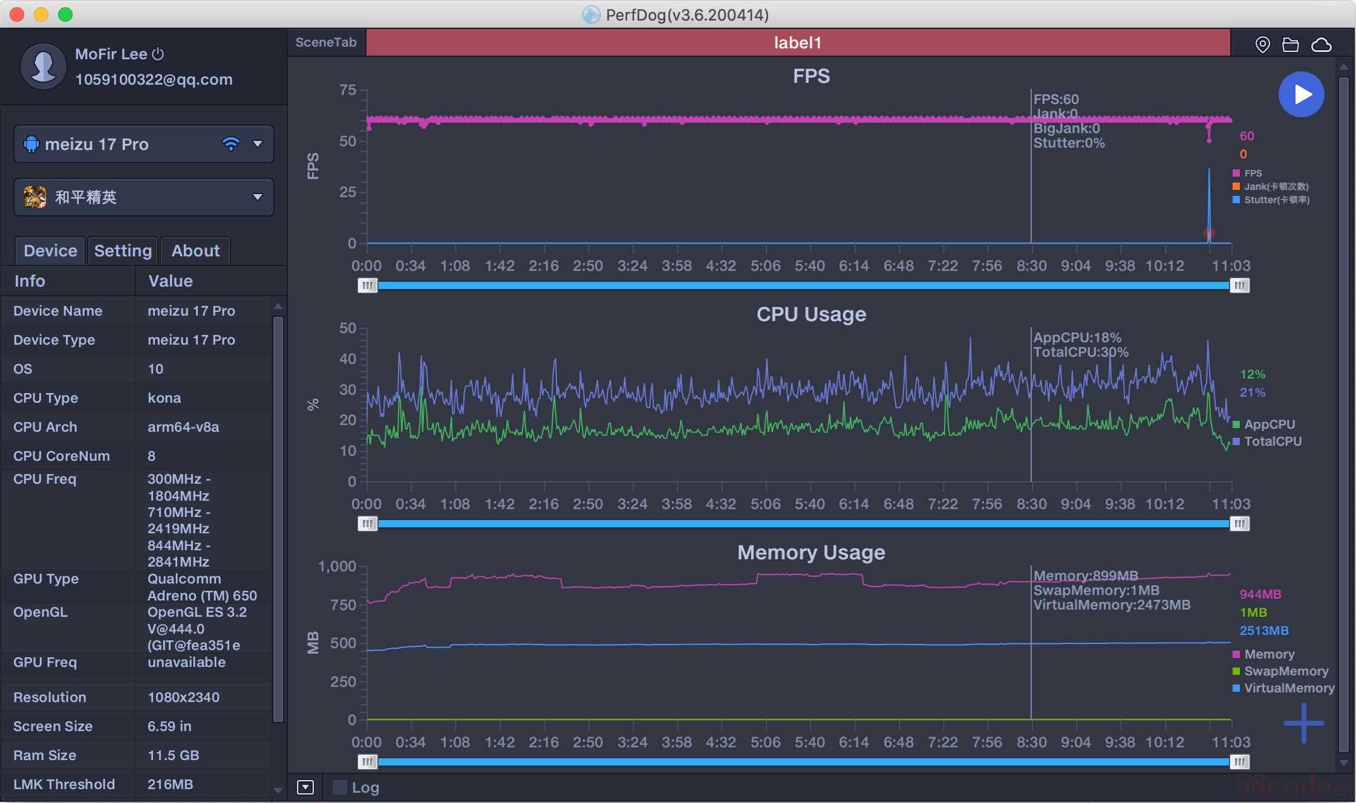Select the CPU CoreNum row
Screen dimensions: 1356x803
pyautogui.click(x=137, y=456)
